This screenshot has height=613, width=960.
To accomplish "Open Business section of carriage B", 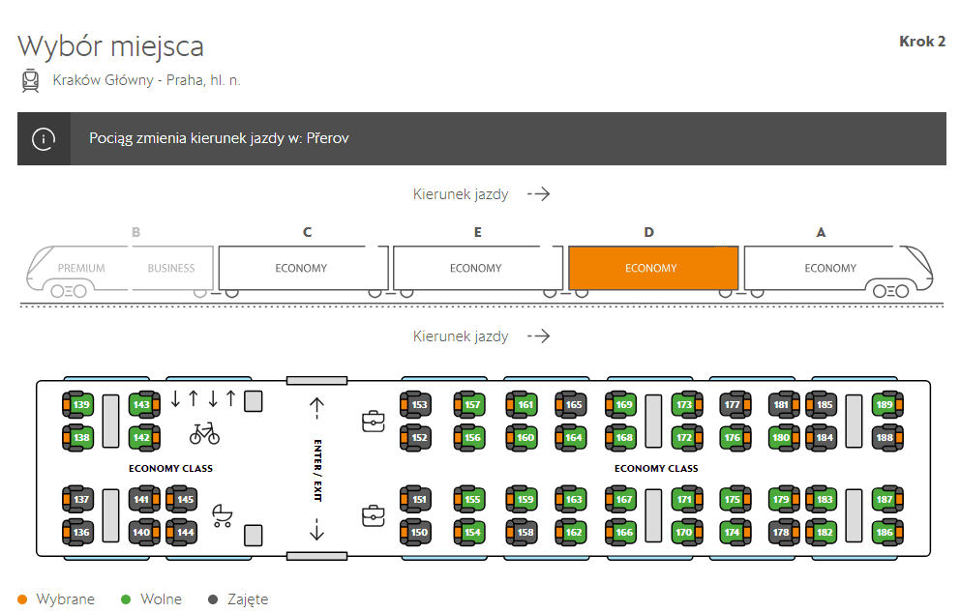I will [171, 268].
